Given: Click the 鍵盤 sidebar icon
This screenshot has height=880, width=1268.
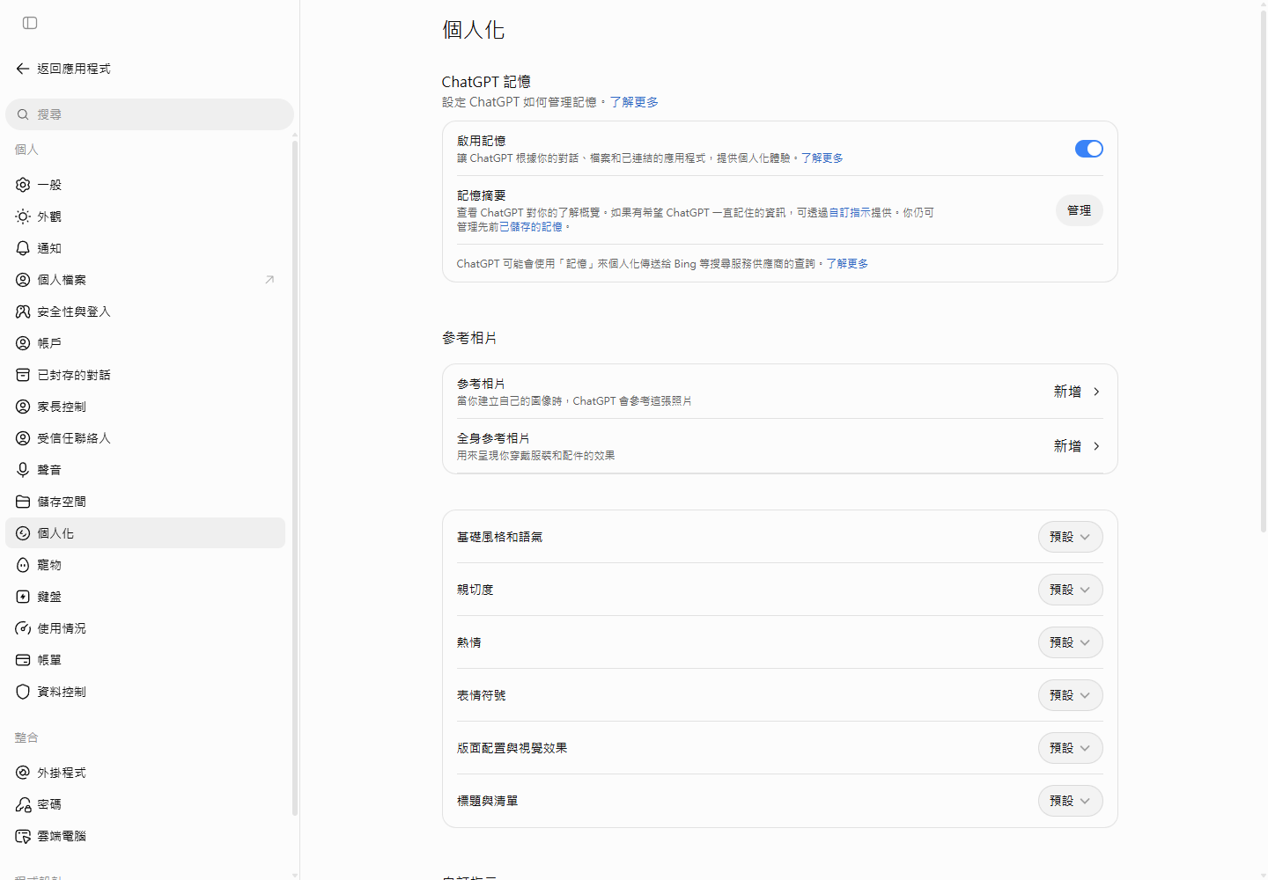Looking at the screenshot, I should pyautogui.click(x=23, y=597).
